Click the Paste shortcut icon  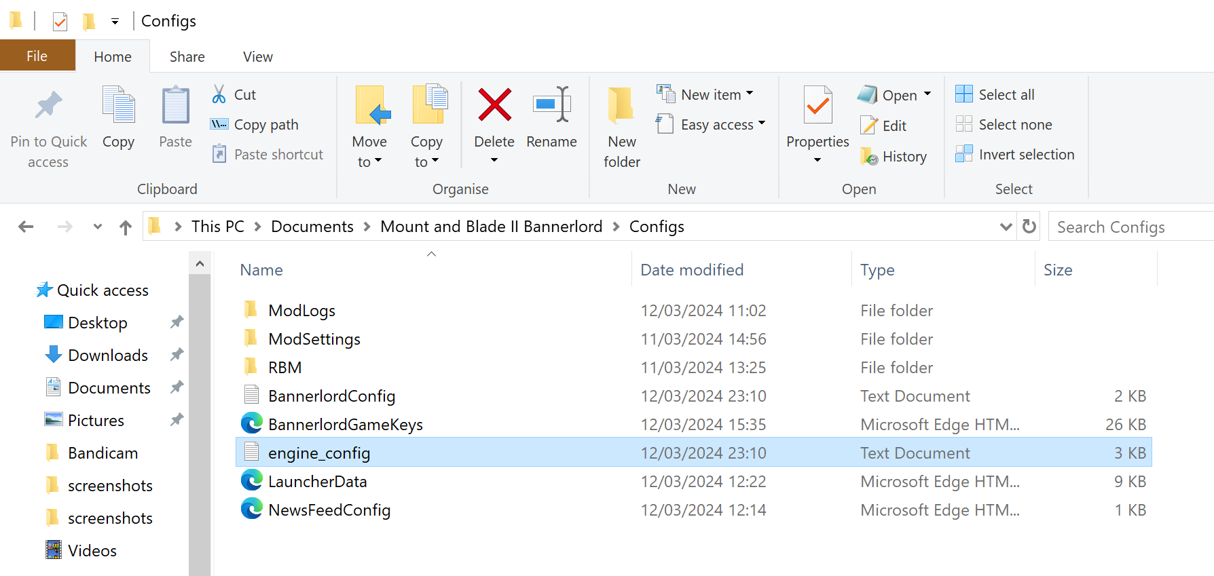tap(219, 154)
